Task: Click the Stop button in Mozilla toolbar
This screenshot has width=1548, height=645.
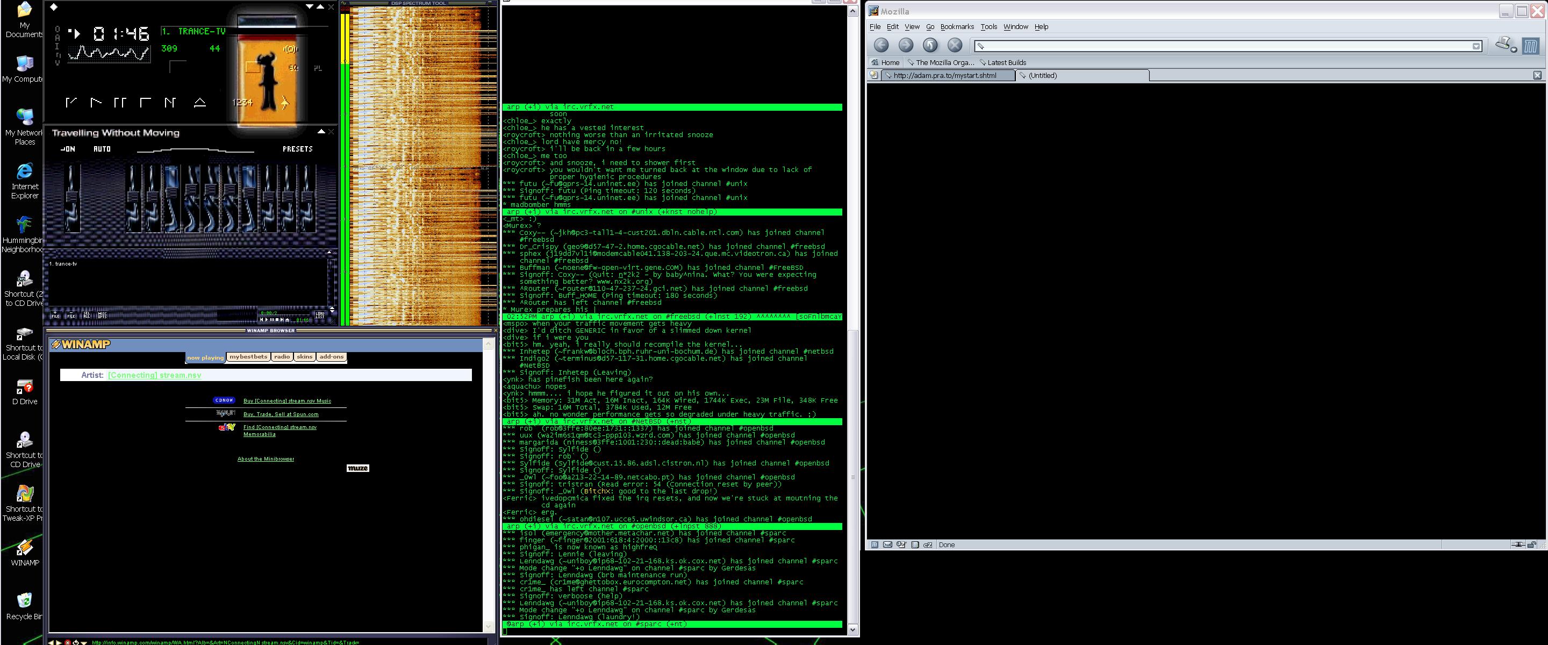Action: (x=955, y=45)
